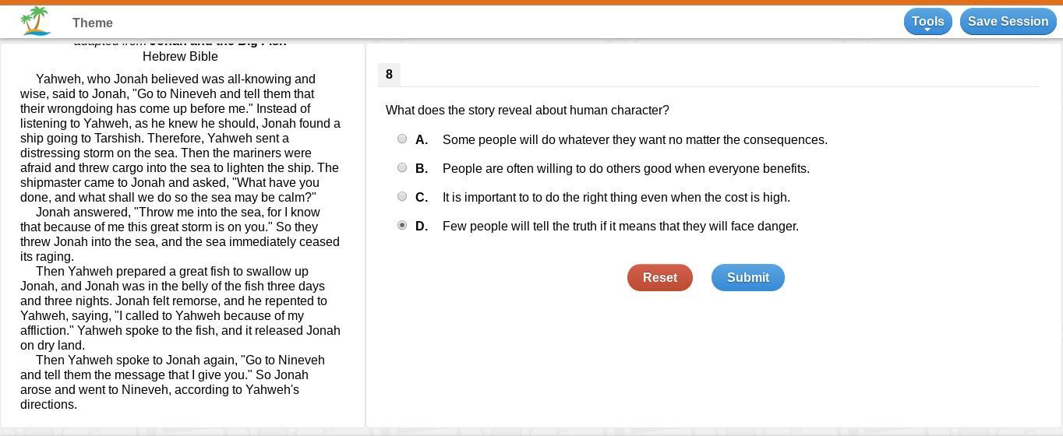Submit the answer to question 8
The image size is (1063, 436).
pyautogui.click(x=748, y=278)
